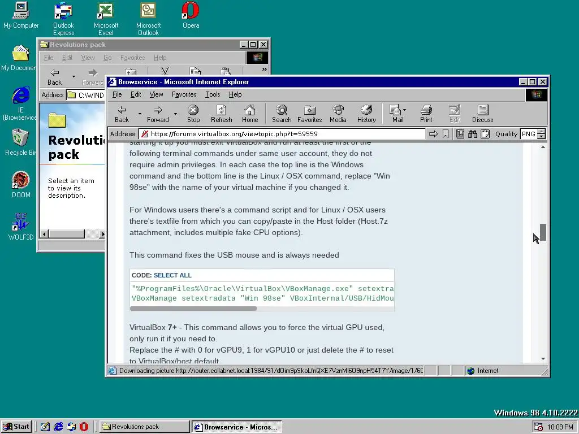Increase Quality with the spinner up arrow
Image resolution: width=579 pixels, height=434 pixels.
(541, 132)
